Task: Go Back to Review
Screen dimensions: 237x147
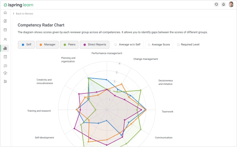Action: [x=23, y=14]
